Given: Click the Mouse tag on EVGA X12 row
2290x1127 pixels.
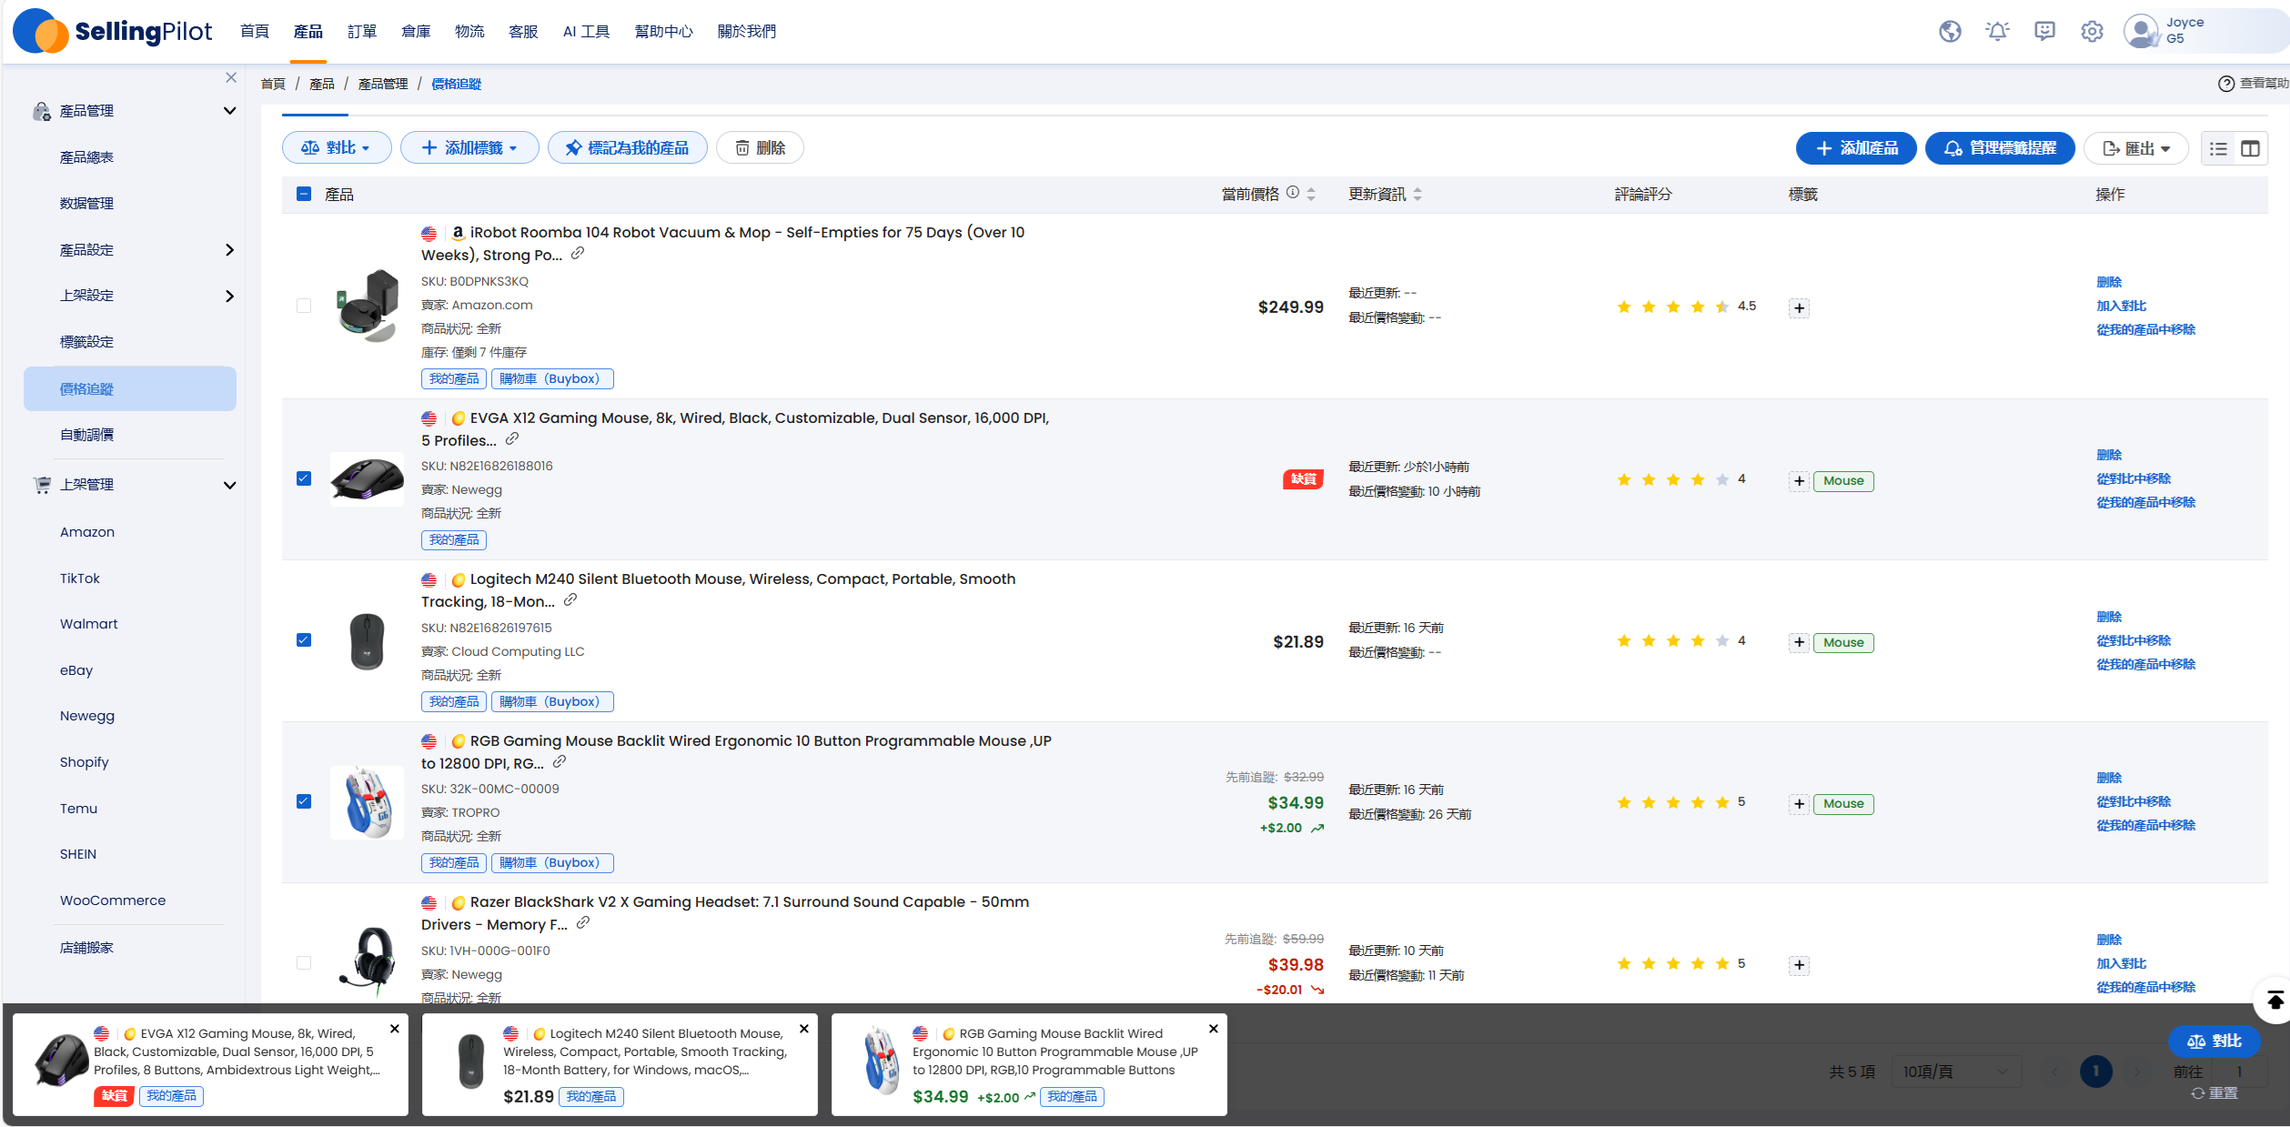Looking at the screenshot, I should click(x=1843, y=481).
